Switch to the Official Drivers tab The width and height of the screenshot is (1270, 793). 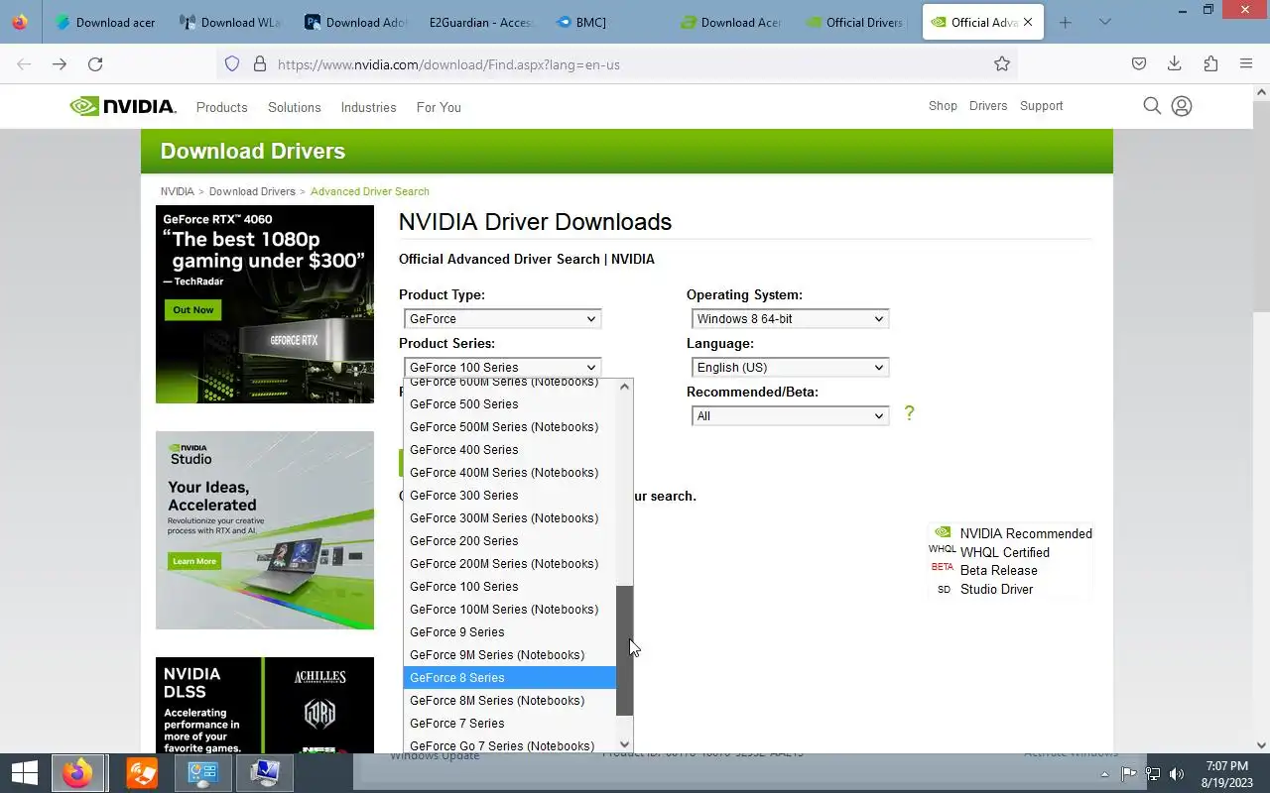coord(855,22)
